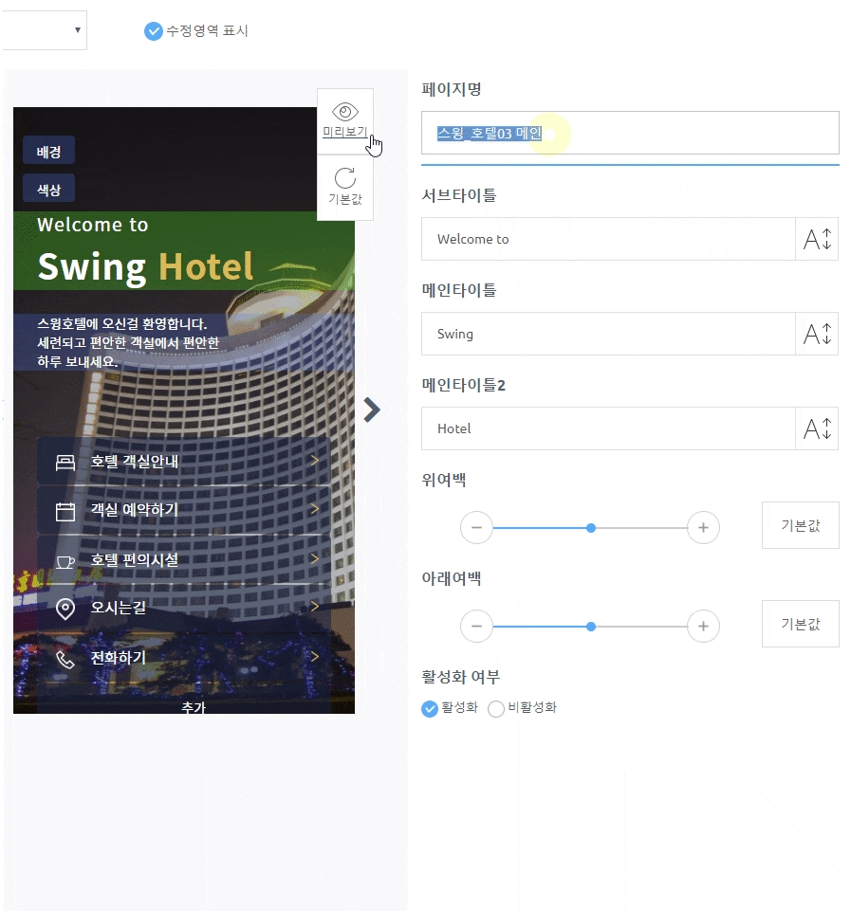Image resolution: width=851 pixels, height=911 pixels.
Task: Open the 객실 예약하기 menu item
Action: pyautogui.click(x=183, y=511)
